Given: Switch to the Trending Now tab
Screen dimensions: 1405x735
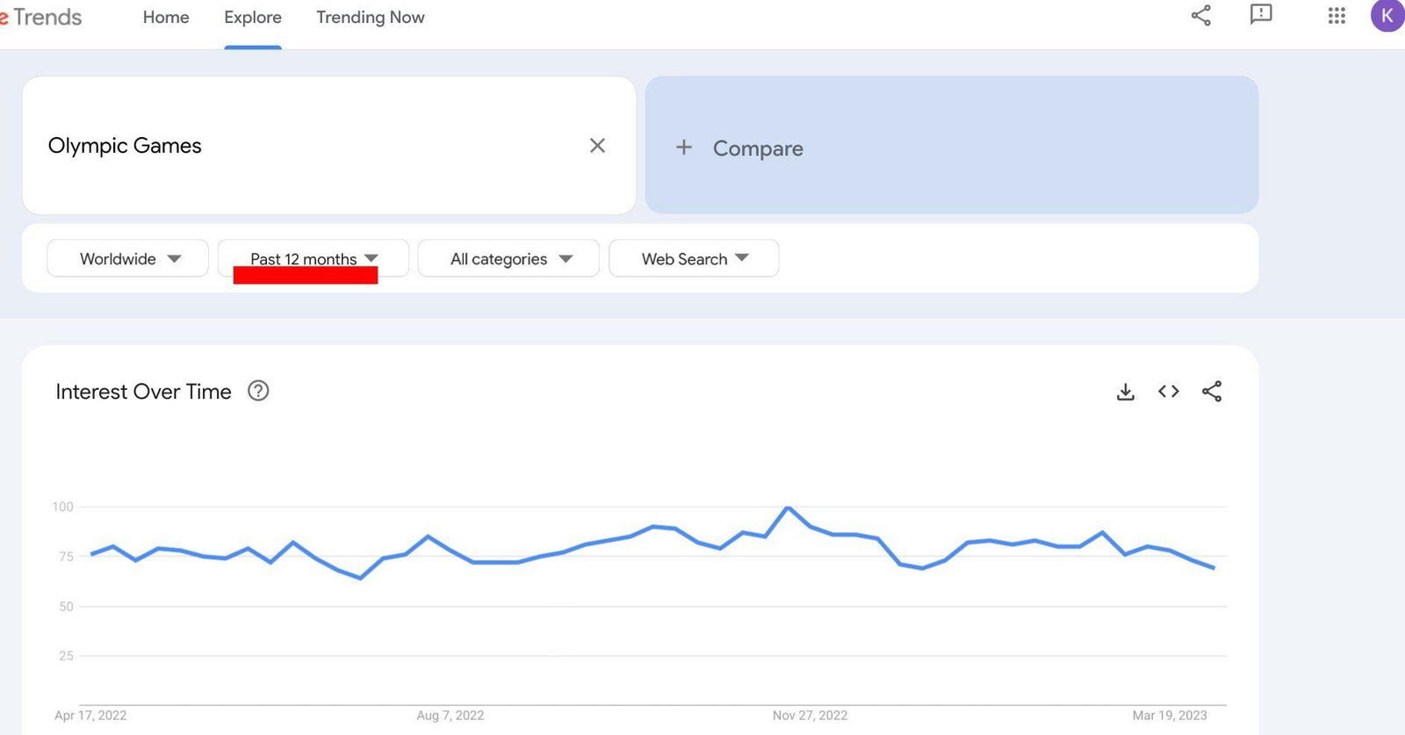Looking at the screenshot, I should 371,18.
